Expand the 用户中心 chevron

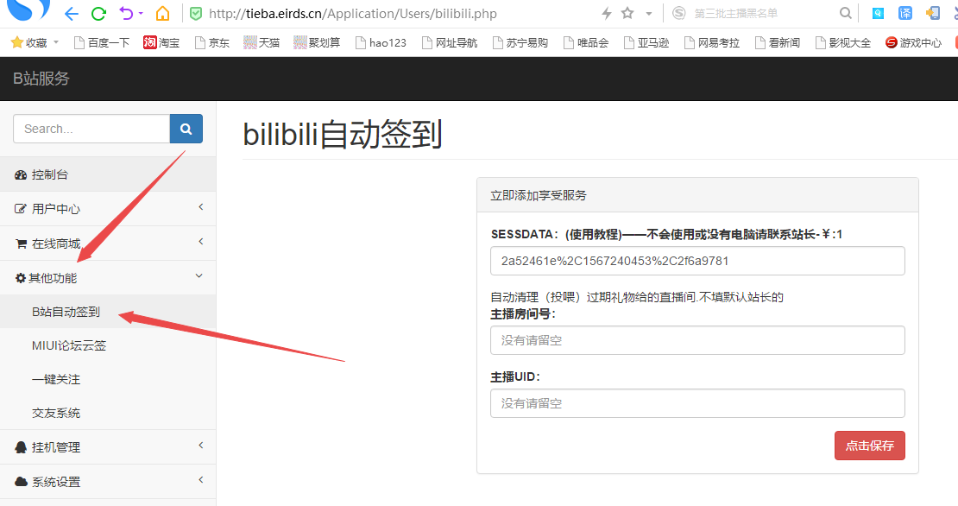(x=200, y=207)
